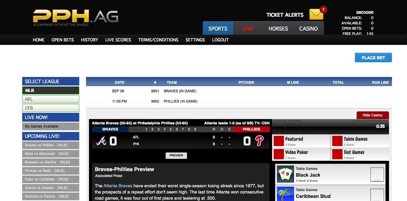Open Pirates vs Reds upcoming game
407x201 pixels.
point(51,171)
